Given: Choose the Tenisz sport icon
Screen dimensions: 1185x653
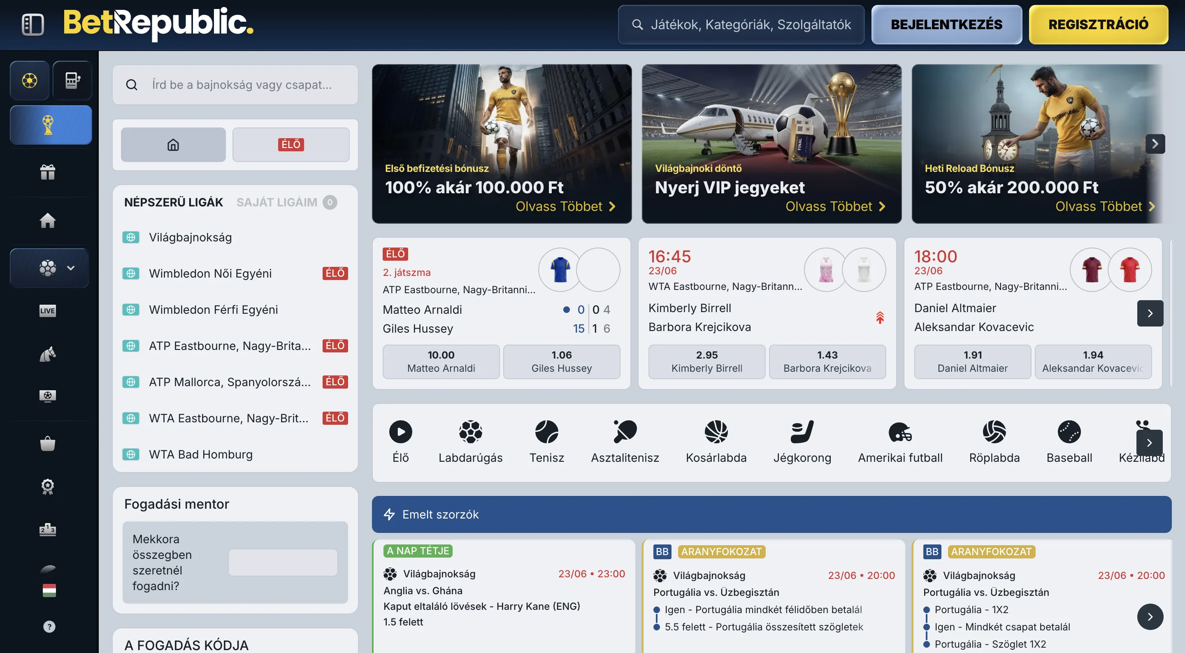Looking at the screenshot, I should [546, 432].
